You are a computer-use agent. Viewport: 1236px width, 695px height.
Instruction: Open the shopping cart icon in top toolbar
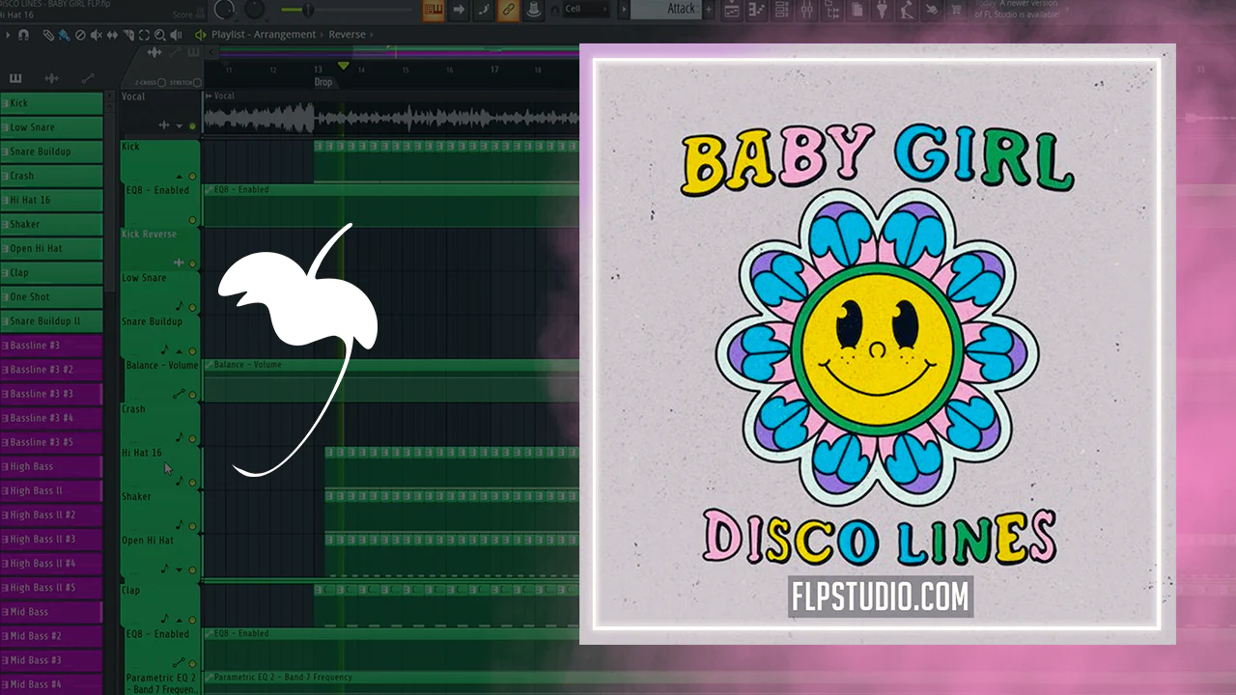956,10
